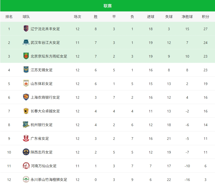This screenshot has height=186, width=215.
Task: Switch to the 联赛 tab
Action: pos(108,6)
